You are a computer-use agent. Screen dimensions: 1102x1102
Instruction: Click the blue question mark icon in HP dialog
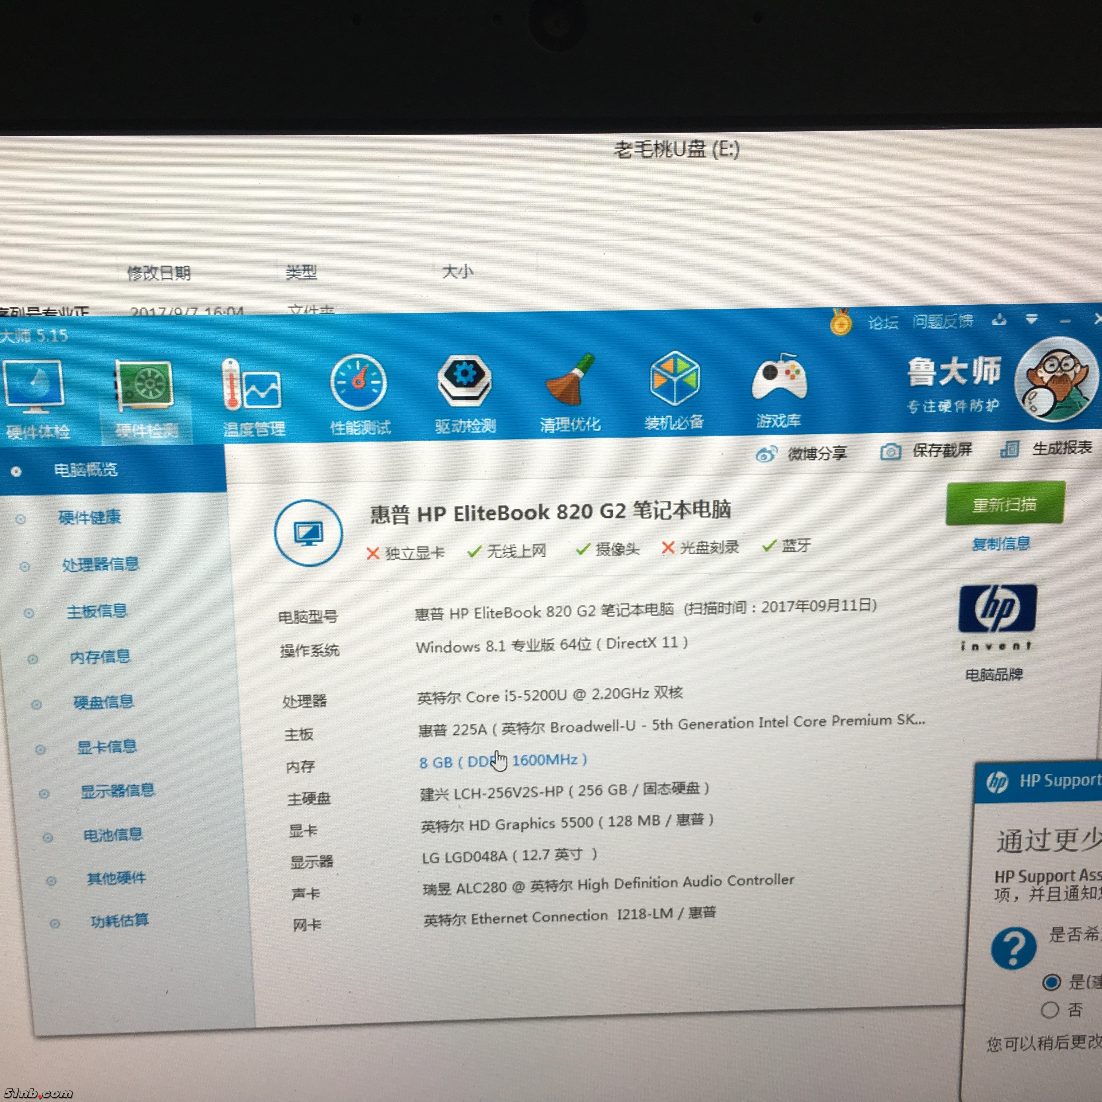click(x=1013, y=948)
